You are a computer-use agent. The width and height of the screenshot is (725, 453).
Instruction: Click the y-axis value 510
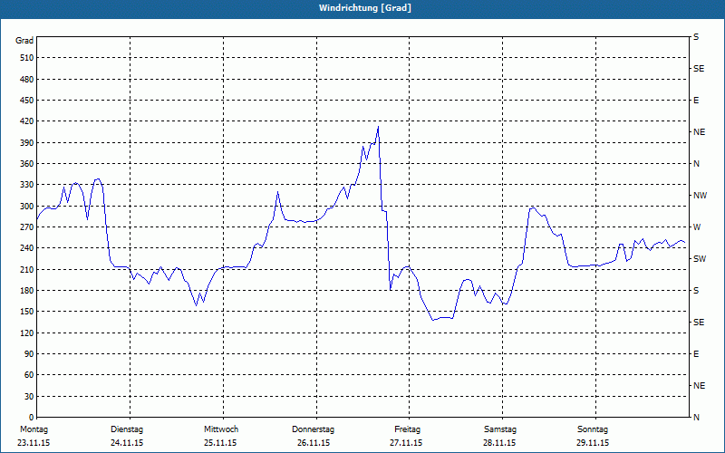point(27,58)
